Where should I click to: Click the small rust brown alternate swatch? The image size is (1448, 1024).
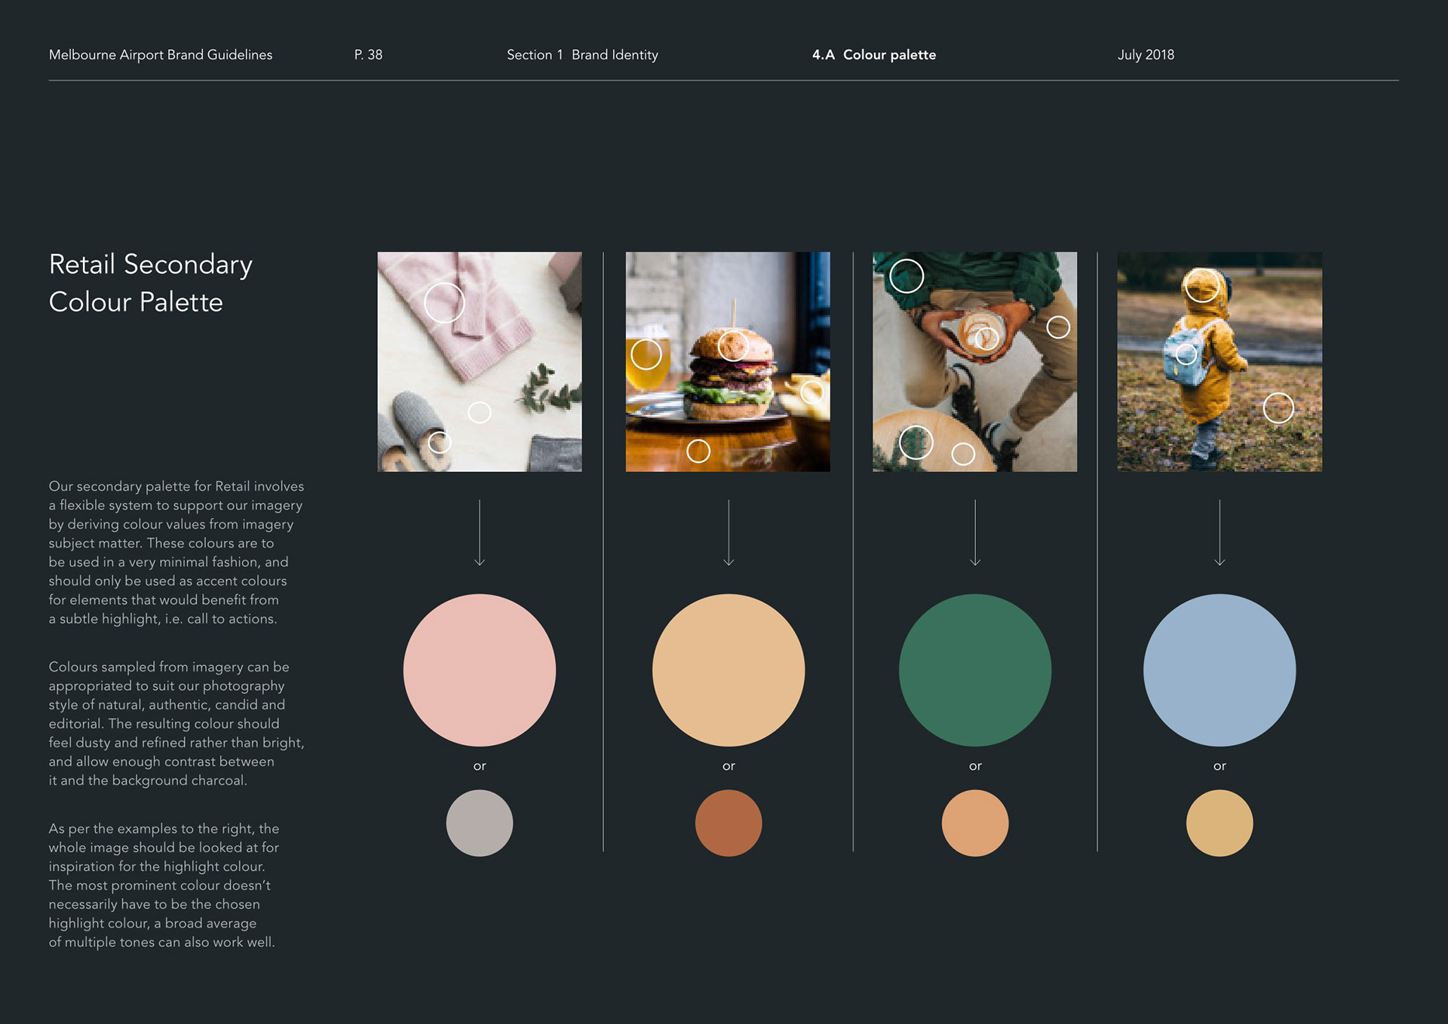tap(729, 823)
